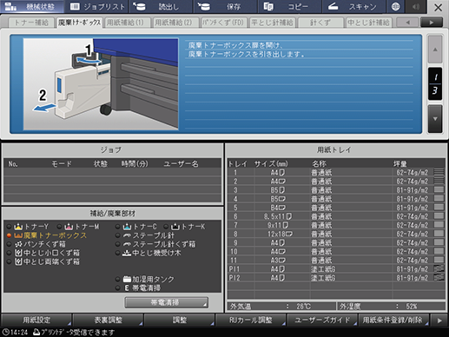
Task: Click the トナーK status indicator light
Action: coord(166,227)
